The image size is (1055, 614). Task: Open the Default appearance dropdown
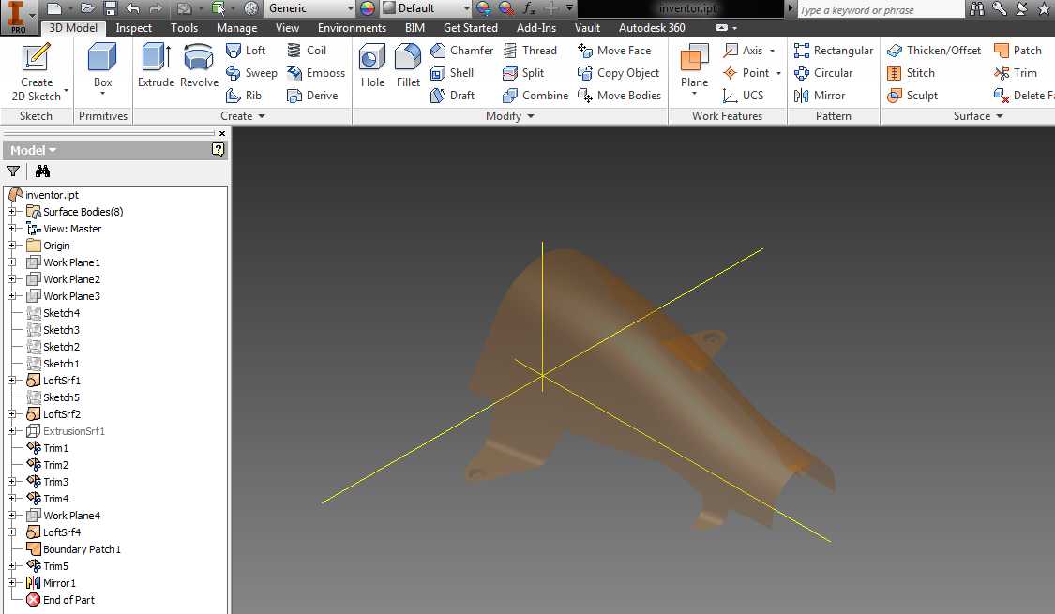466,8
